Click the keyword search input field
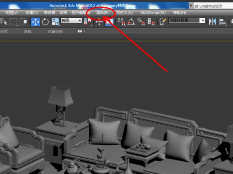Screen dimensions: 233x174 (x=211, y=6)
